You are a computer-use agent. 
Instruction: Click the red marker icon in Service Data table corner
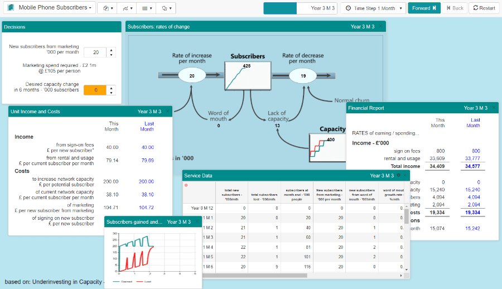(x=186, y=185)
